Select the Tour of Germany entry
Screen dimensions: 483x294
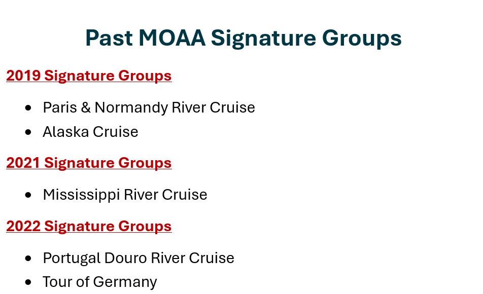pos(100,282)
